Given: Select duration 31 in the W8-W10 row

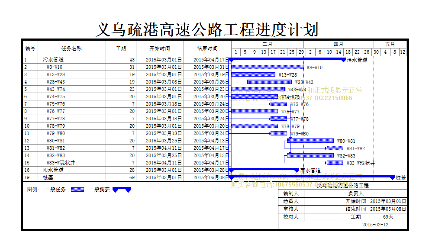Looking at the screenshot, I should pos(132,67).
